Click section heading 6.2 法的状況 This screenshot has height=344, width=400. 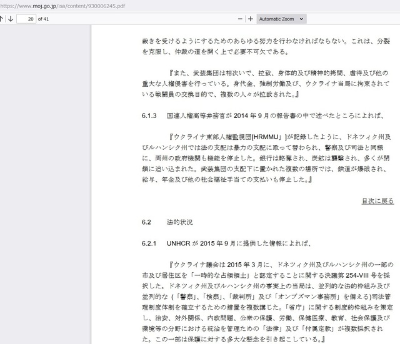click(x=167, y=222)
